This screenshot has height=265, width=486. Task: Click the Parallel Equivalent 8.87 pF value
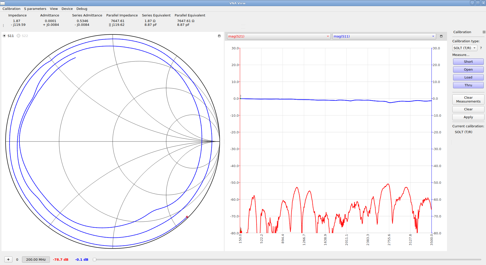[x=183, y=25]
